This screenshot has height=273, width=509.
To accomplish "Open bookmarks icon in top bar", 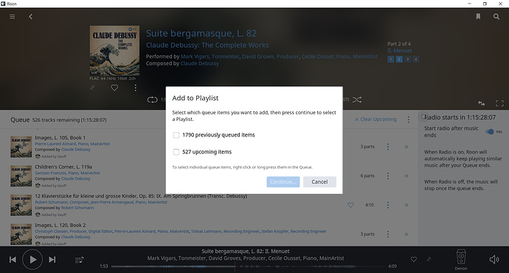I will coord(478,16).
